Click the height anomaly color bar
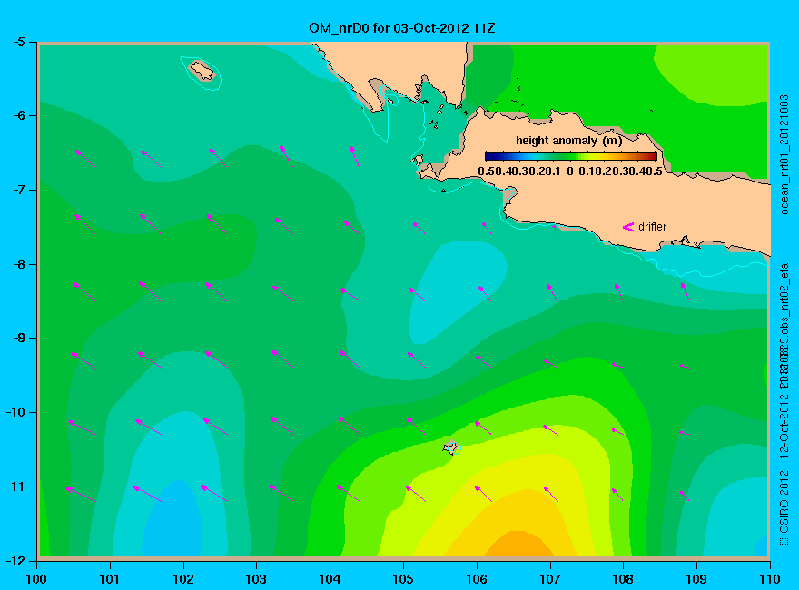 571,156
